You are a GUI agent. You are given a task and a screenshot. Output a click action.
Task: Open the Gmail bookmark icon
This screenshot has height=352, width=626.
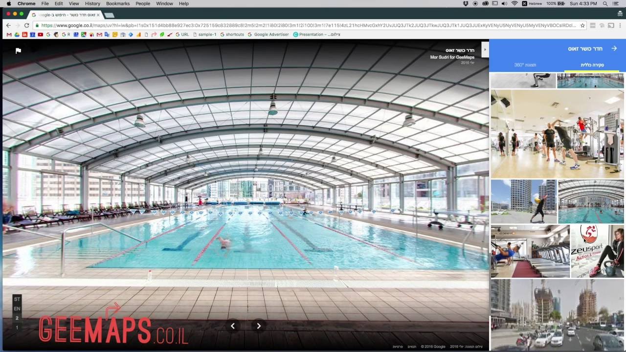(x=9, y=35)
